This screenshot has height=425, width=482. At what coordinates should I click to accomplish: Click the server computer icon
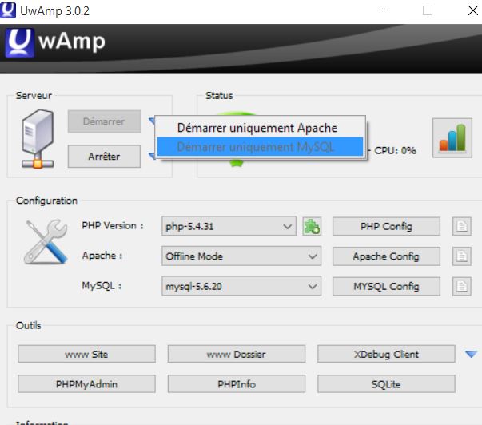(38, 138)
